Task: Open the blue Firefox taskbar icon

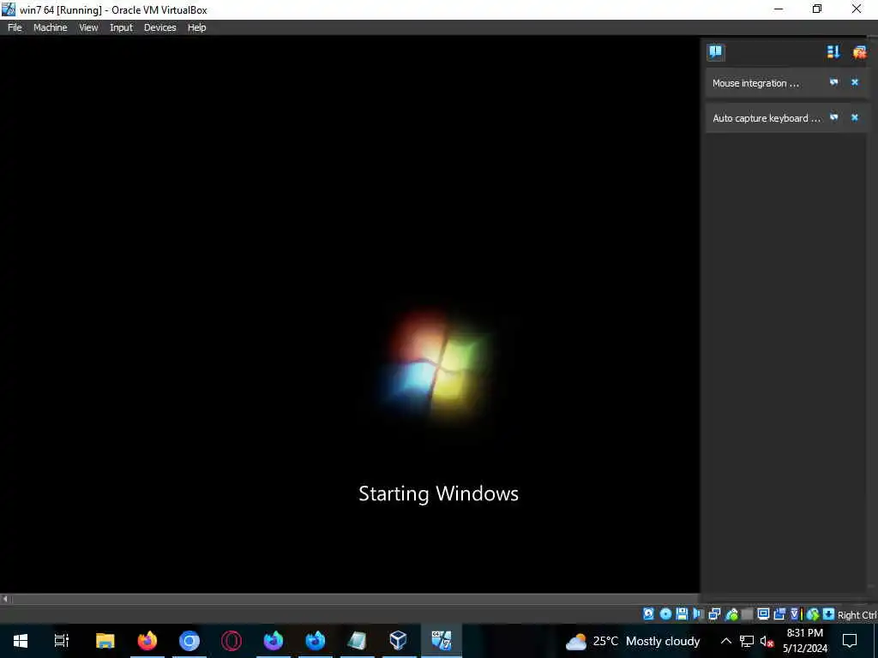Action: [316, 641]
